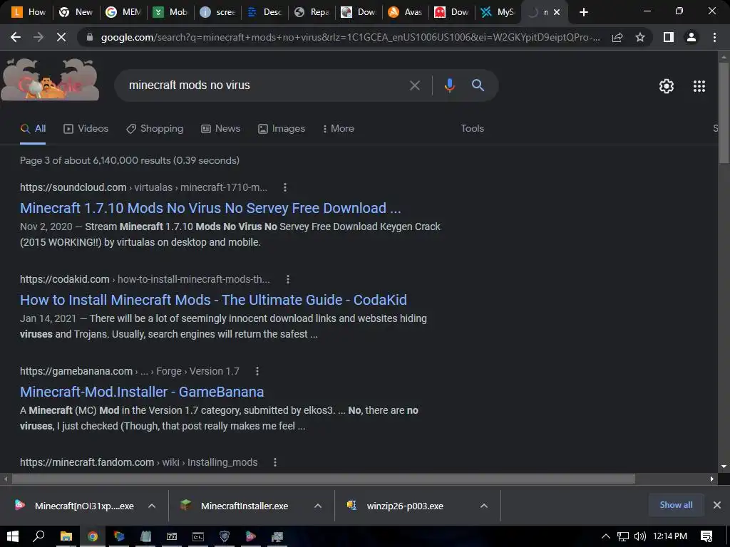Open the GameBanana Minecraft-Mod.Installer result

coord(142,392)
